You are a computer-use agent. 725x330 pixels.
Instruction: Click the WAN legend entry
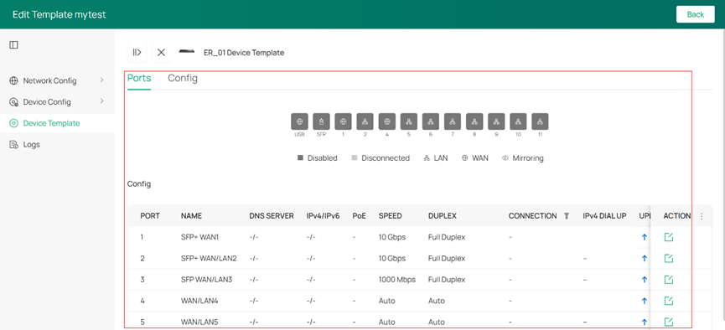pyautogui.click(x=475, y=158)
